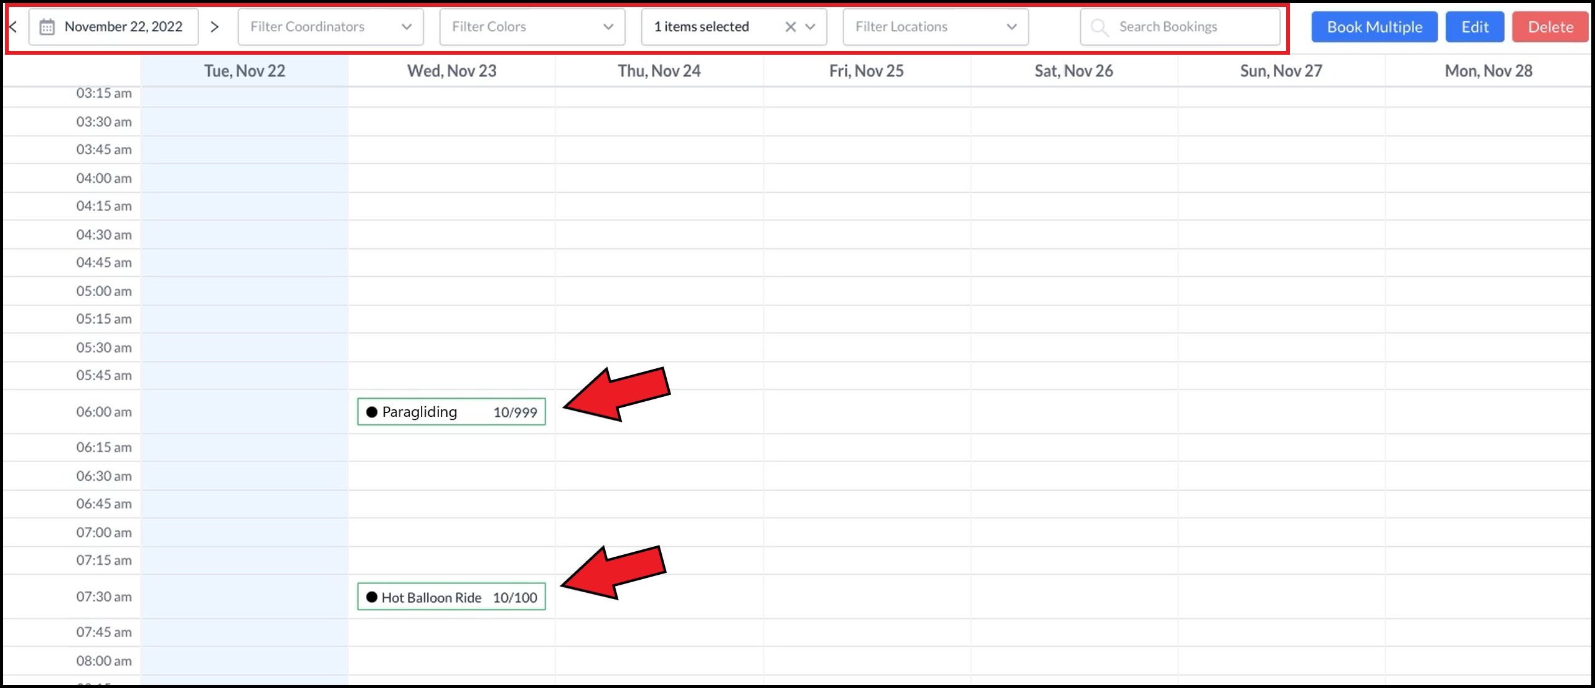
Task: Open the Paragliding 10/999 booking
Action: pyautogui.click(x=451, y=411)
